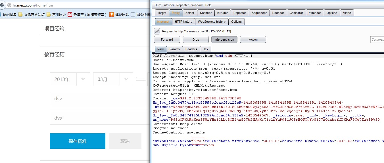Image resolution: width=384 pixels, height=163 pixels.
Task: Switch to the Proxy tab
Action: 176,13
